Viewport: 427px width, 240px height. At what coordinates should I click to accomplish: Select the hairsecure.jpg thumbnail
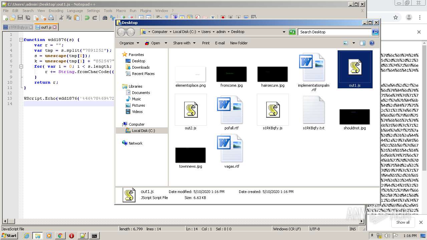273,74
